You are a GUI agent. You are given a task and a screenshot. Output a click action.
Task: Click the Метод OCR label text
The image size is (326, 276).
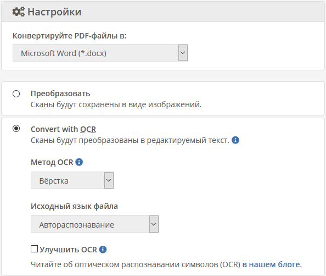(x=52, y=162)
